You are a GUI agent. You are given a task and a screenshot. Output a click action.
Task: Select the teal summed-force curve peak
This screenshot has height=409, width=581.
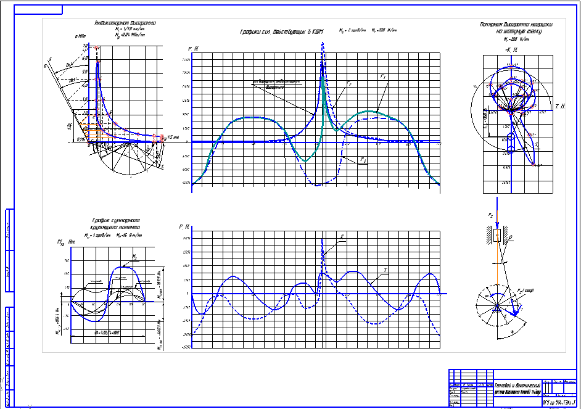pos(323,78)
